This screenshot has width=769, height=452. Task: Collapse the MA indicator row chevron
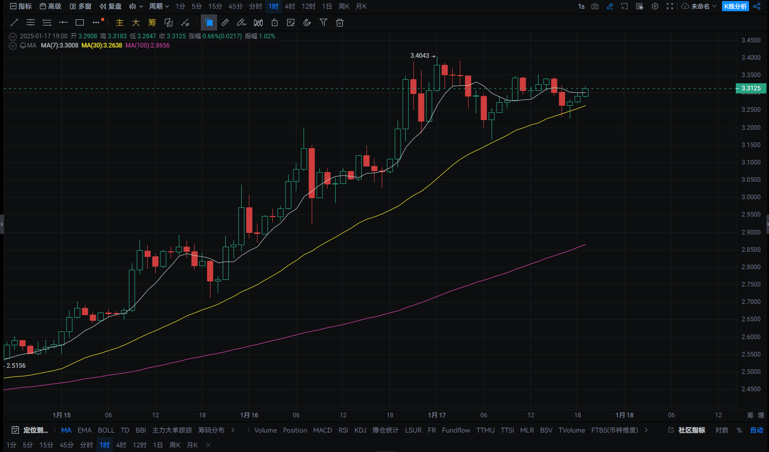click(12, 46)
